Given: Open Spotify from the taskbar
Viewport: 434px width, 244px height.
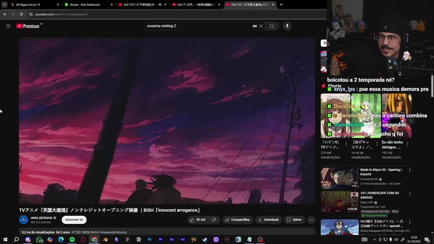Looking at the screenshot, I should pyautogui.click(x=72, y=240).
